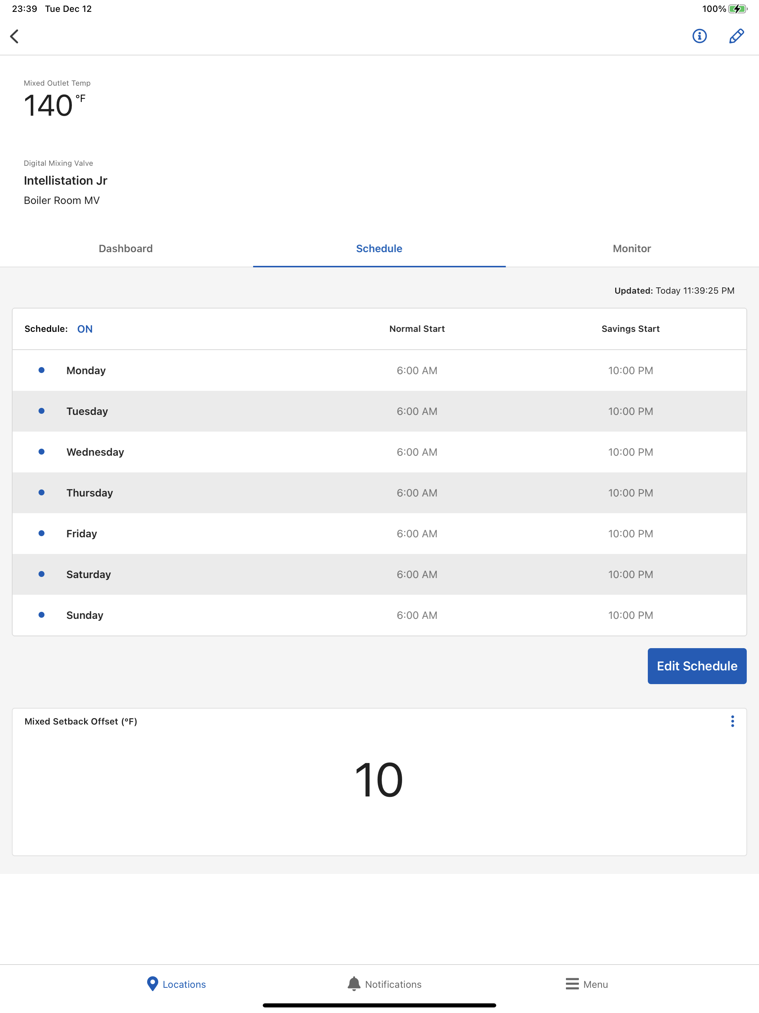Viewport: 759px width, 1013px height.
Task: Click Monday's 6:00 AM normal start
Action: point(417,370)
